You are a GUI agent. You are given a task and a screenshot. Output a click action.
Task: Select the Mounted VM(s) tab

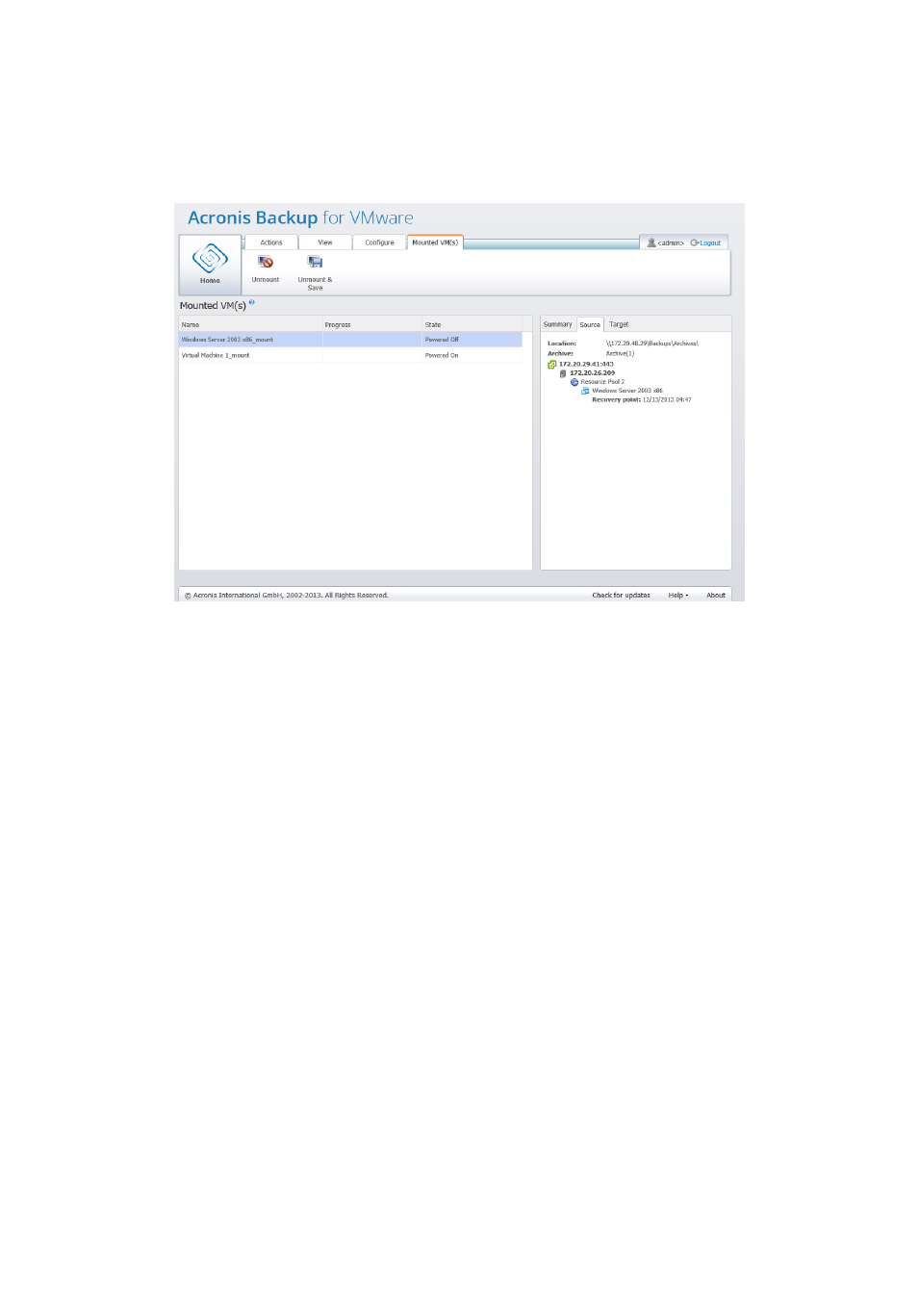point(435,242)
